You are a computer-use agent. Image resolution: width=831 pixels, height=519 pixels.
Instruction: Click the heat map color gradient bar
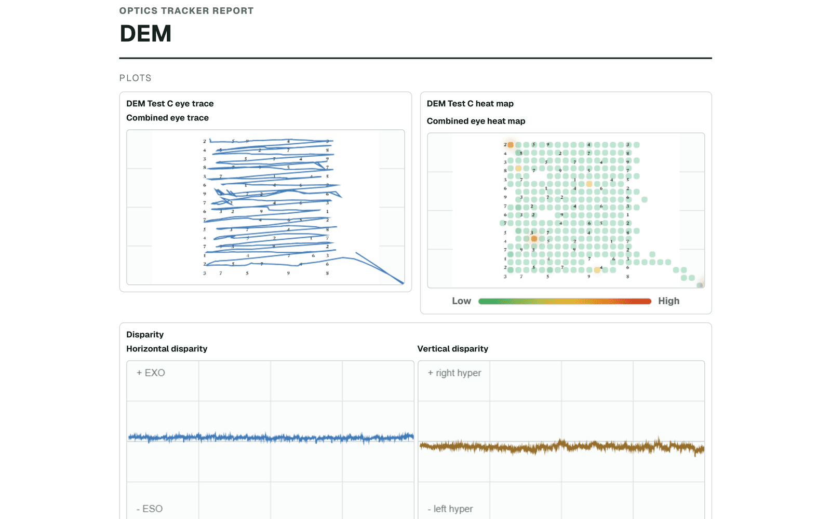click(x=565, y=302)
